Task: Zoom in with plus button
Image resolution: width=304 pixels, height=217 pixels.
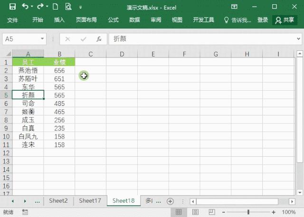Action: [274, 212]
